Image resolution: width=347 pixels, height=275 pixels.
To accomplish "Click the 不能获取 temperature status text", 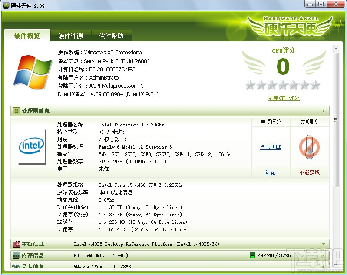I will coord(309,172).
